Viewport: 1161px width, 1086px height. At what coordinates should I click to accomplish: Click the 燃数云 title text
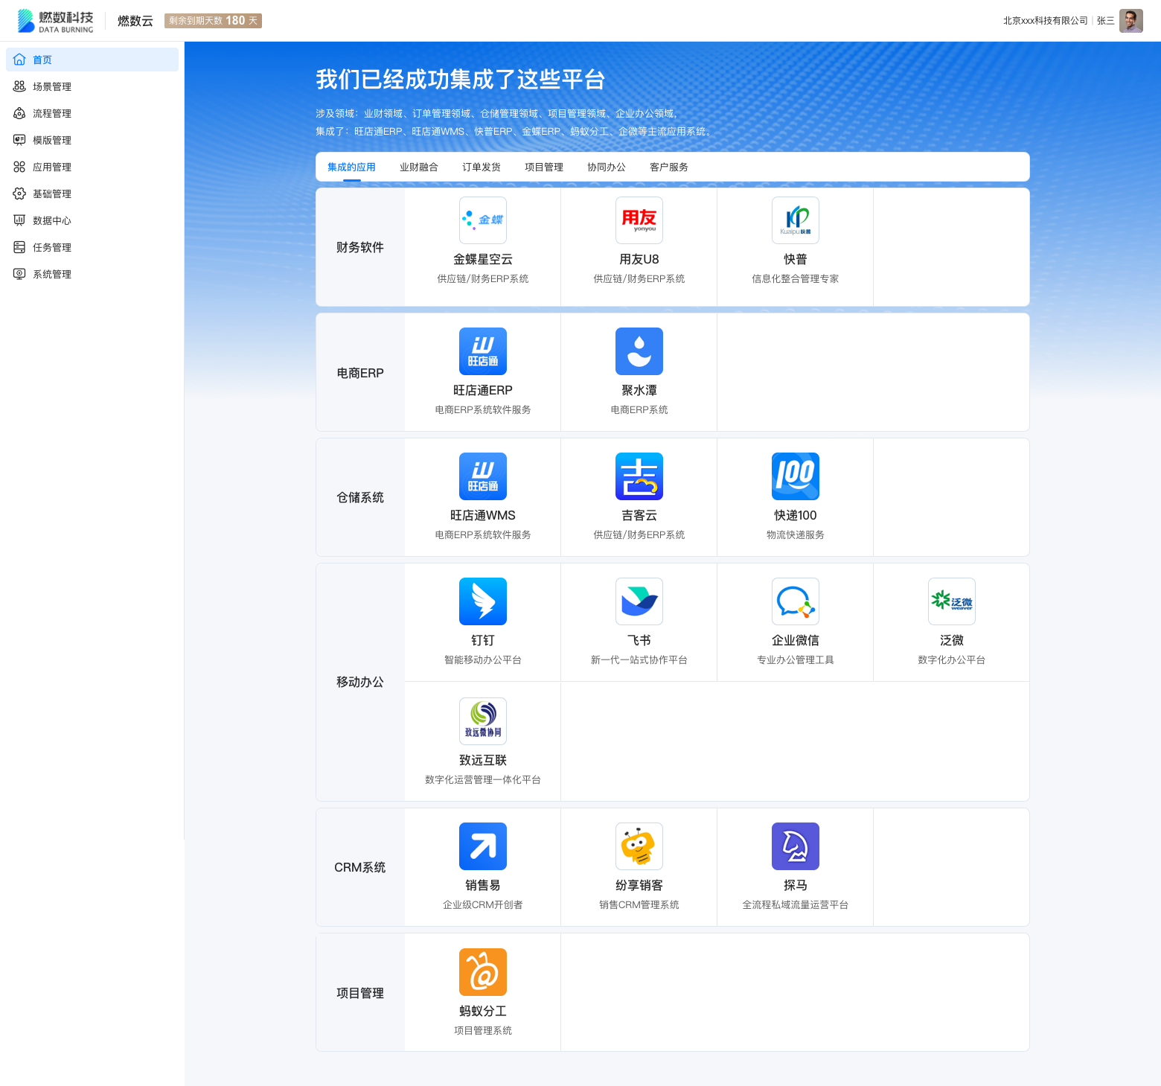135,21
